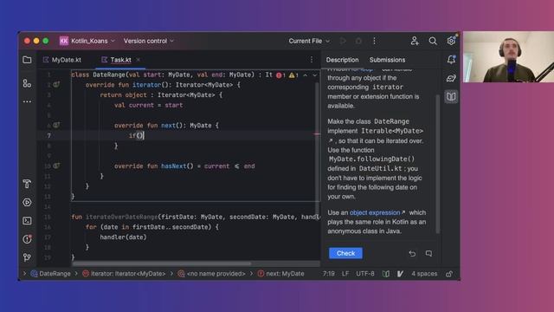Open the Problems tool window icon

tap(27, 239)
